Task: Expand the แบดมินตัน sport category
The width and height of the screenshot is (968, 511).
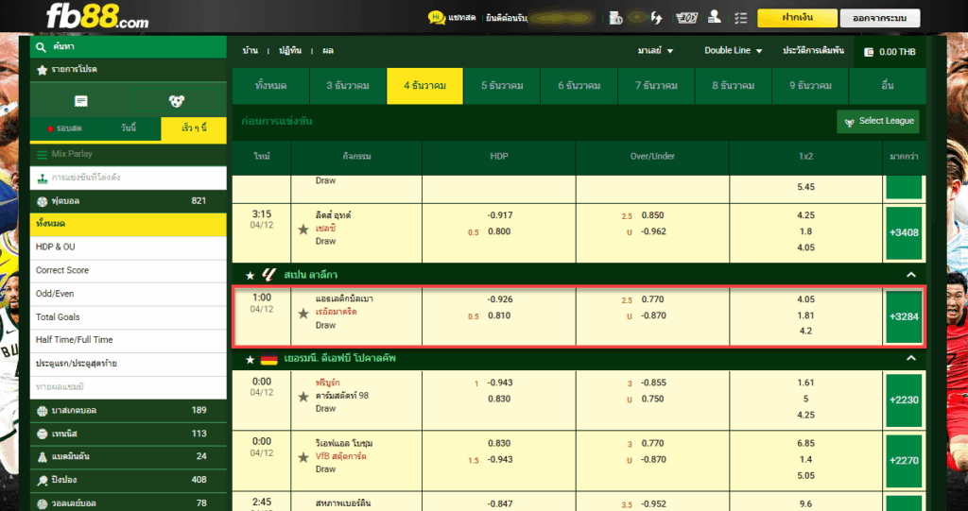Action: pyautogui.click(x=128, y=457)
